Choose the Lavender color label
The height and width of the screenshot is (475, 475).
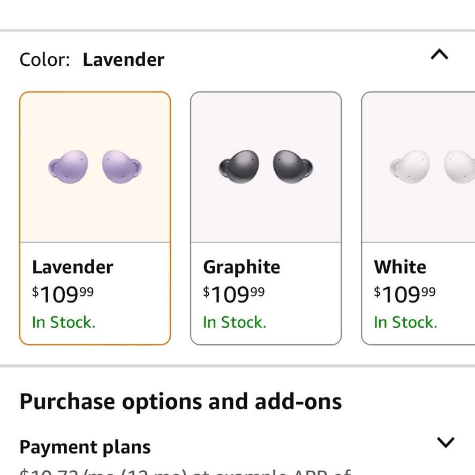tap(73, 267)
